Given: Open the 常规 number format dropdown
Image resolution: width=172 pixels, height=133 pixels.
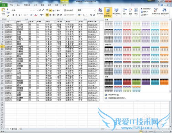Looking at the screenshot, I should (95, 10).
